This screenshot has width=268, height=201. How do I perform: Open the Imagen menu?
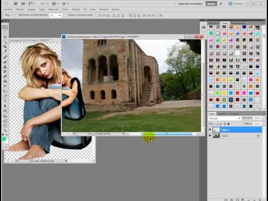[31, 9]
